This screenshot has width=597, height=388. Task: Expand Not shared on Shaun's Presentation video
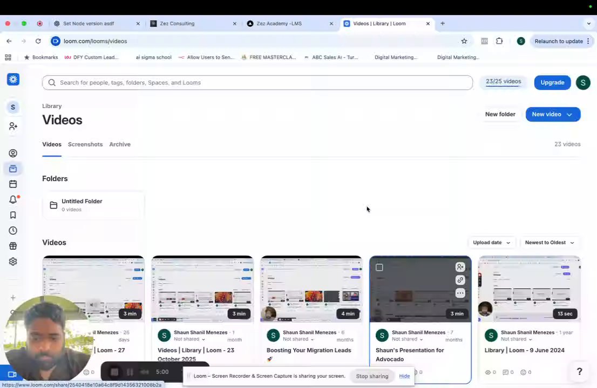click(407, 339)
